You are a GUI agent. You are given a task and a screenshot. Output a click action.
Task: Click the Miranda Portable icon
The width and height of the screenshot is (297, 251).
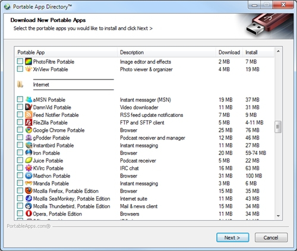(29, 183)
